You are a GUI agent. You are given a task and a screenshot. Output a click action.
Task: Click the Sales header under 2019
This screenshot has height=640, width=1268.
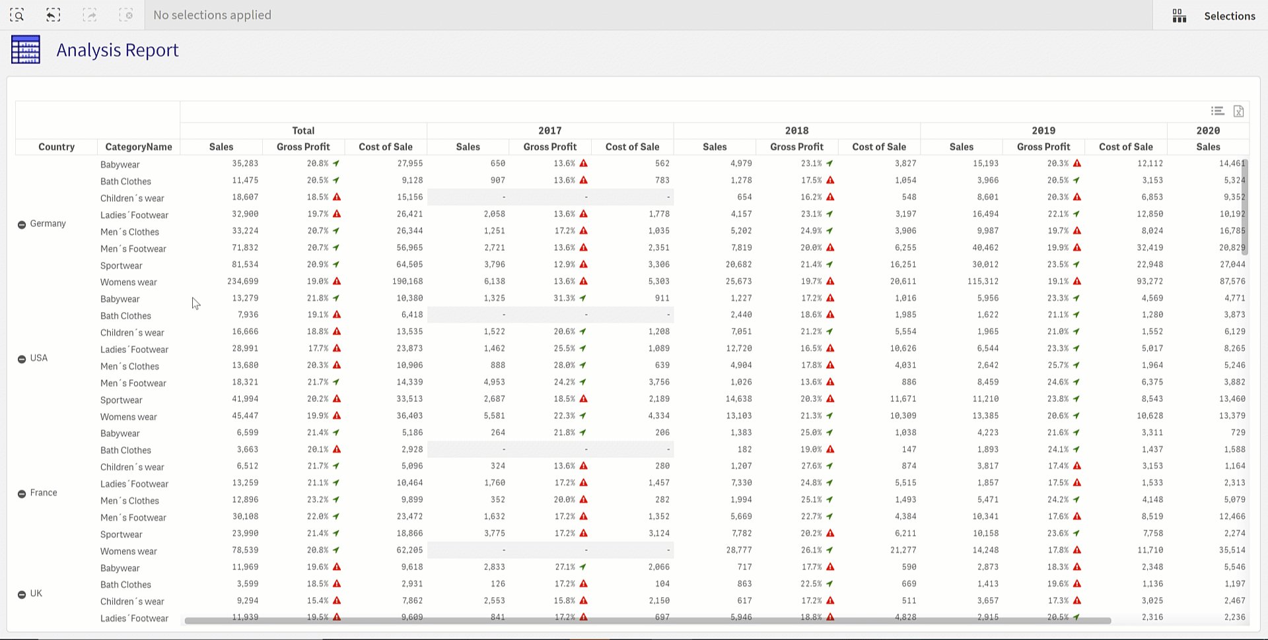[962, 146]
